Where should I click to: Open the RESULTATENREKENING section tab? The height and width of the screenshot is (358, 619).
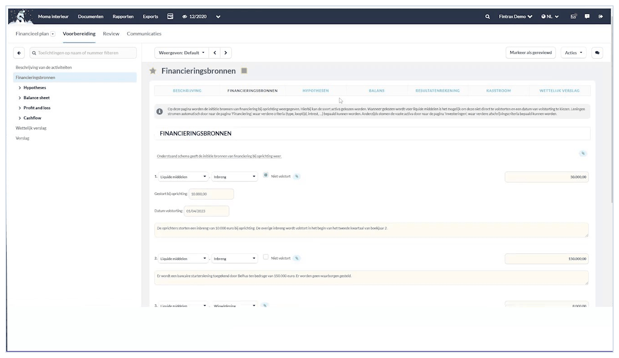pyautogui.click(x=438, y=91)
